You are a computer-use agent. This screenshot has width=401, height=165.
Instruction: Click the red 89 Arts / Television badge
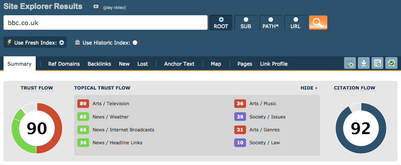[x=83, y=104]
